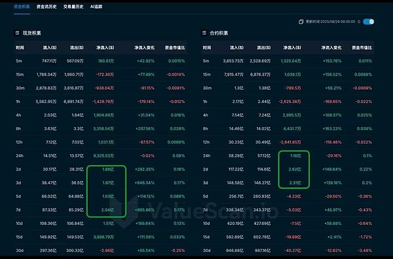This screenshot has height=259, width=393.
Task: Click the -2.96亿 net inflow value
Action: [107, 250]
